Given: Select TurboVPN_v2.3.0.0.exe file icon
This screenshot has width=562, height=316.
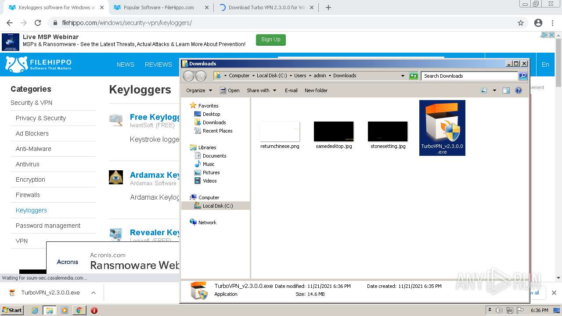Looking at the screenshot, I should click(442, 128).
